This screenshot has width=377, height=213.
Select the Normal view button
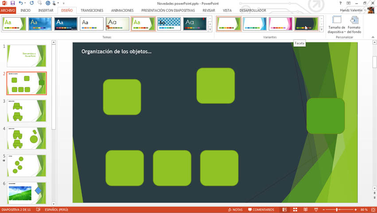[284, 209]
